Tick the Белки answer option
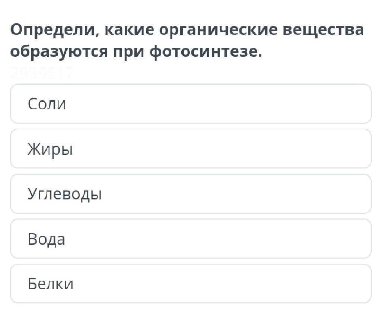 191,284
